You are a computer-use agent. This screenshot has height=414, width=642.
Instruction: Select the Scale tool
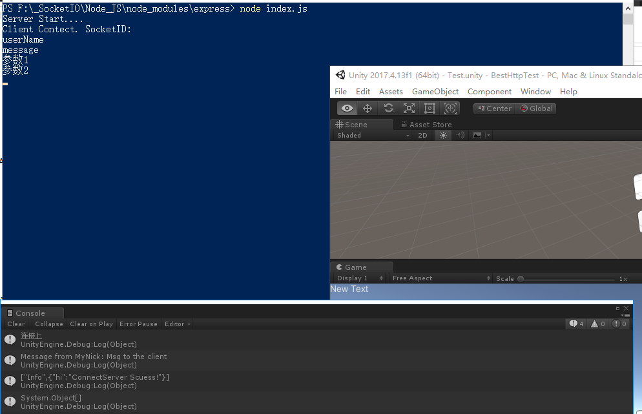click(409, 108)
